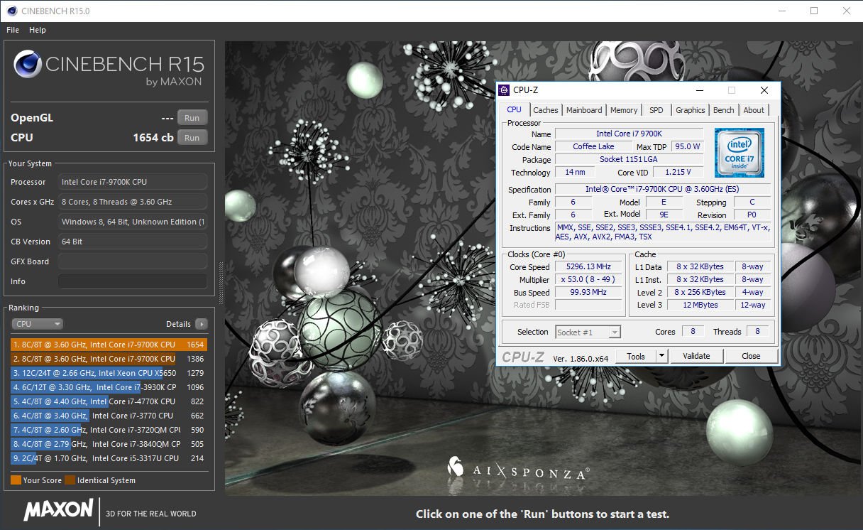Switch to the SPD tab in CPU-Z

point(656,110)
